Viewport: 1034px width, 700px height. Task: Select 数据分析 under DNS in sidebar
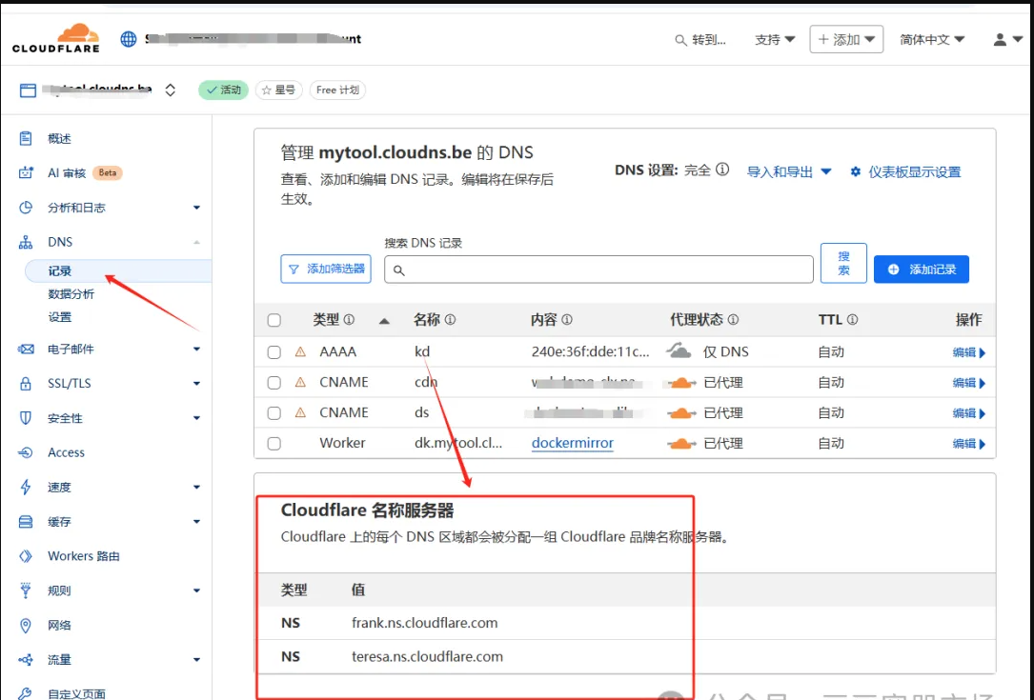click(71, 294)
